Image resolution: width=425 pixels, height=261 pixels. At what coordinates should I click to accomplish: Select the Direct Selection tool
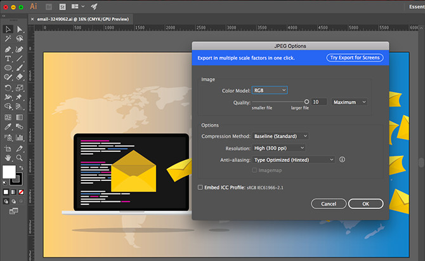click(20, 29)
